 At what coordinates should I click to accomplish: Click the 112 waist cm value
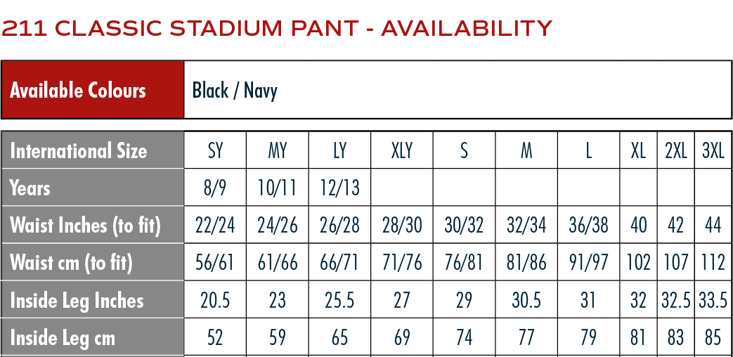[713, 263]
